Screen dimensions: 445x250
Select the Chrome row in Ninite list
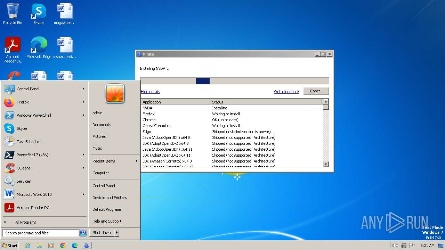coord(232,120)
